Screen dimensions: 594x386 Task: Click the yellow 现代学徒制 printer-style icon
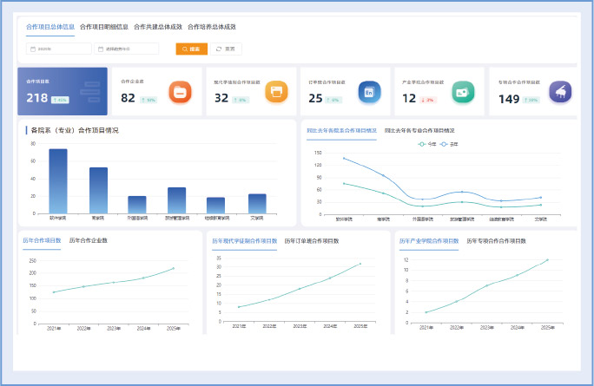point(275,91)
